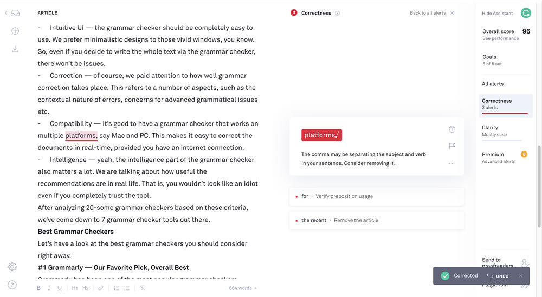Click the orange Premium count badge

pyautogui.click(x=524, y=154)
